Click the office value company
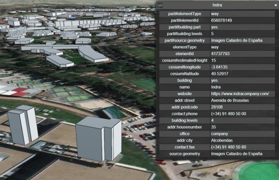Viewport: 279px width, 180px height. coord(219,134)
